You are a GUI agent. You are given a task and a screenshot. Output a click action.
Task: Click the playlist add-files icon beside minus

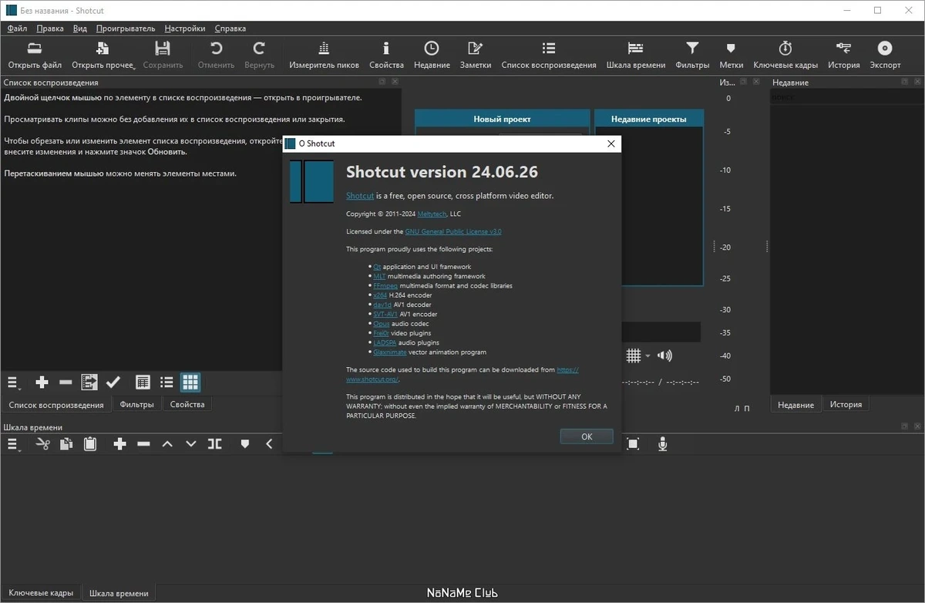[x=89, y=382]
